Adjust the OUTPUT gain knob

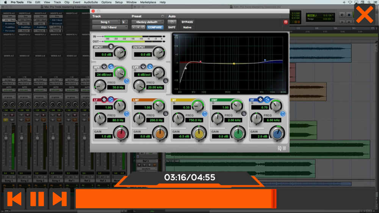[x=159, y=53]
